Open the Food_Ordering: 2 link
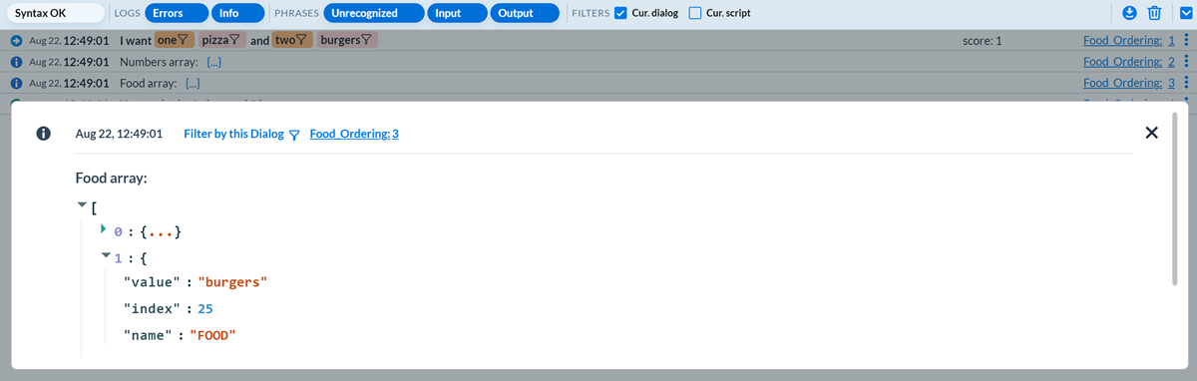This screenshot has width=1197, height=381. click(1129, 62)
